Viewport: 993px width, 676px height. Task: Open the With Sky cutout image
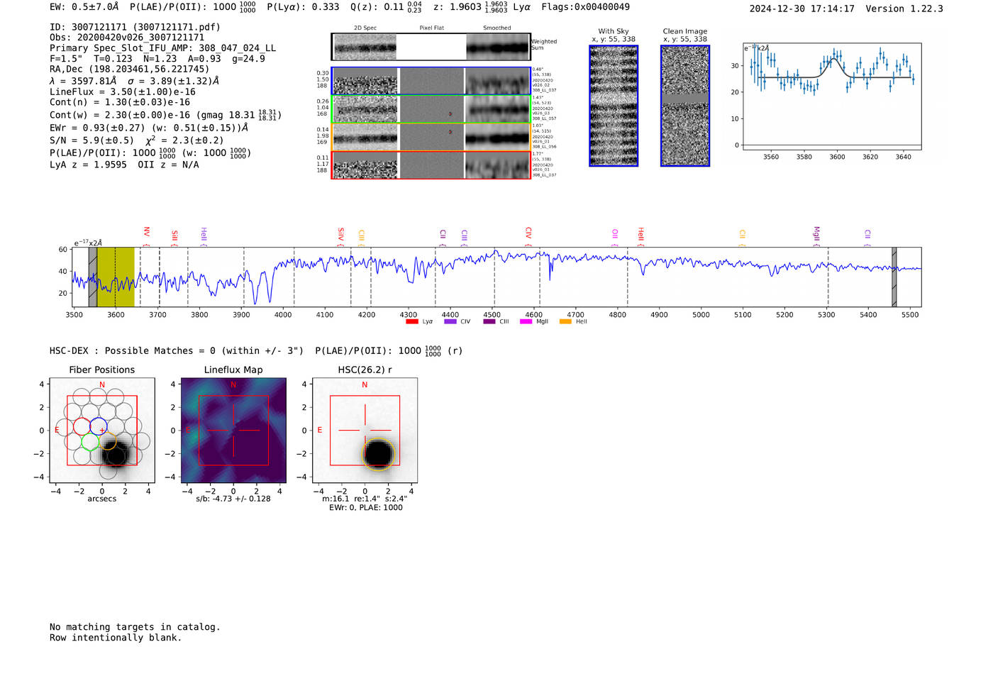[x=614, y=106]
